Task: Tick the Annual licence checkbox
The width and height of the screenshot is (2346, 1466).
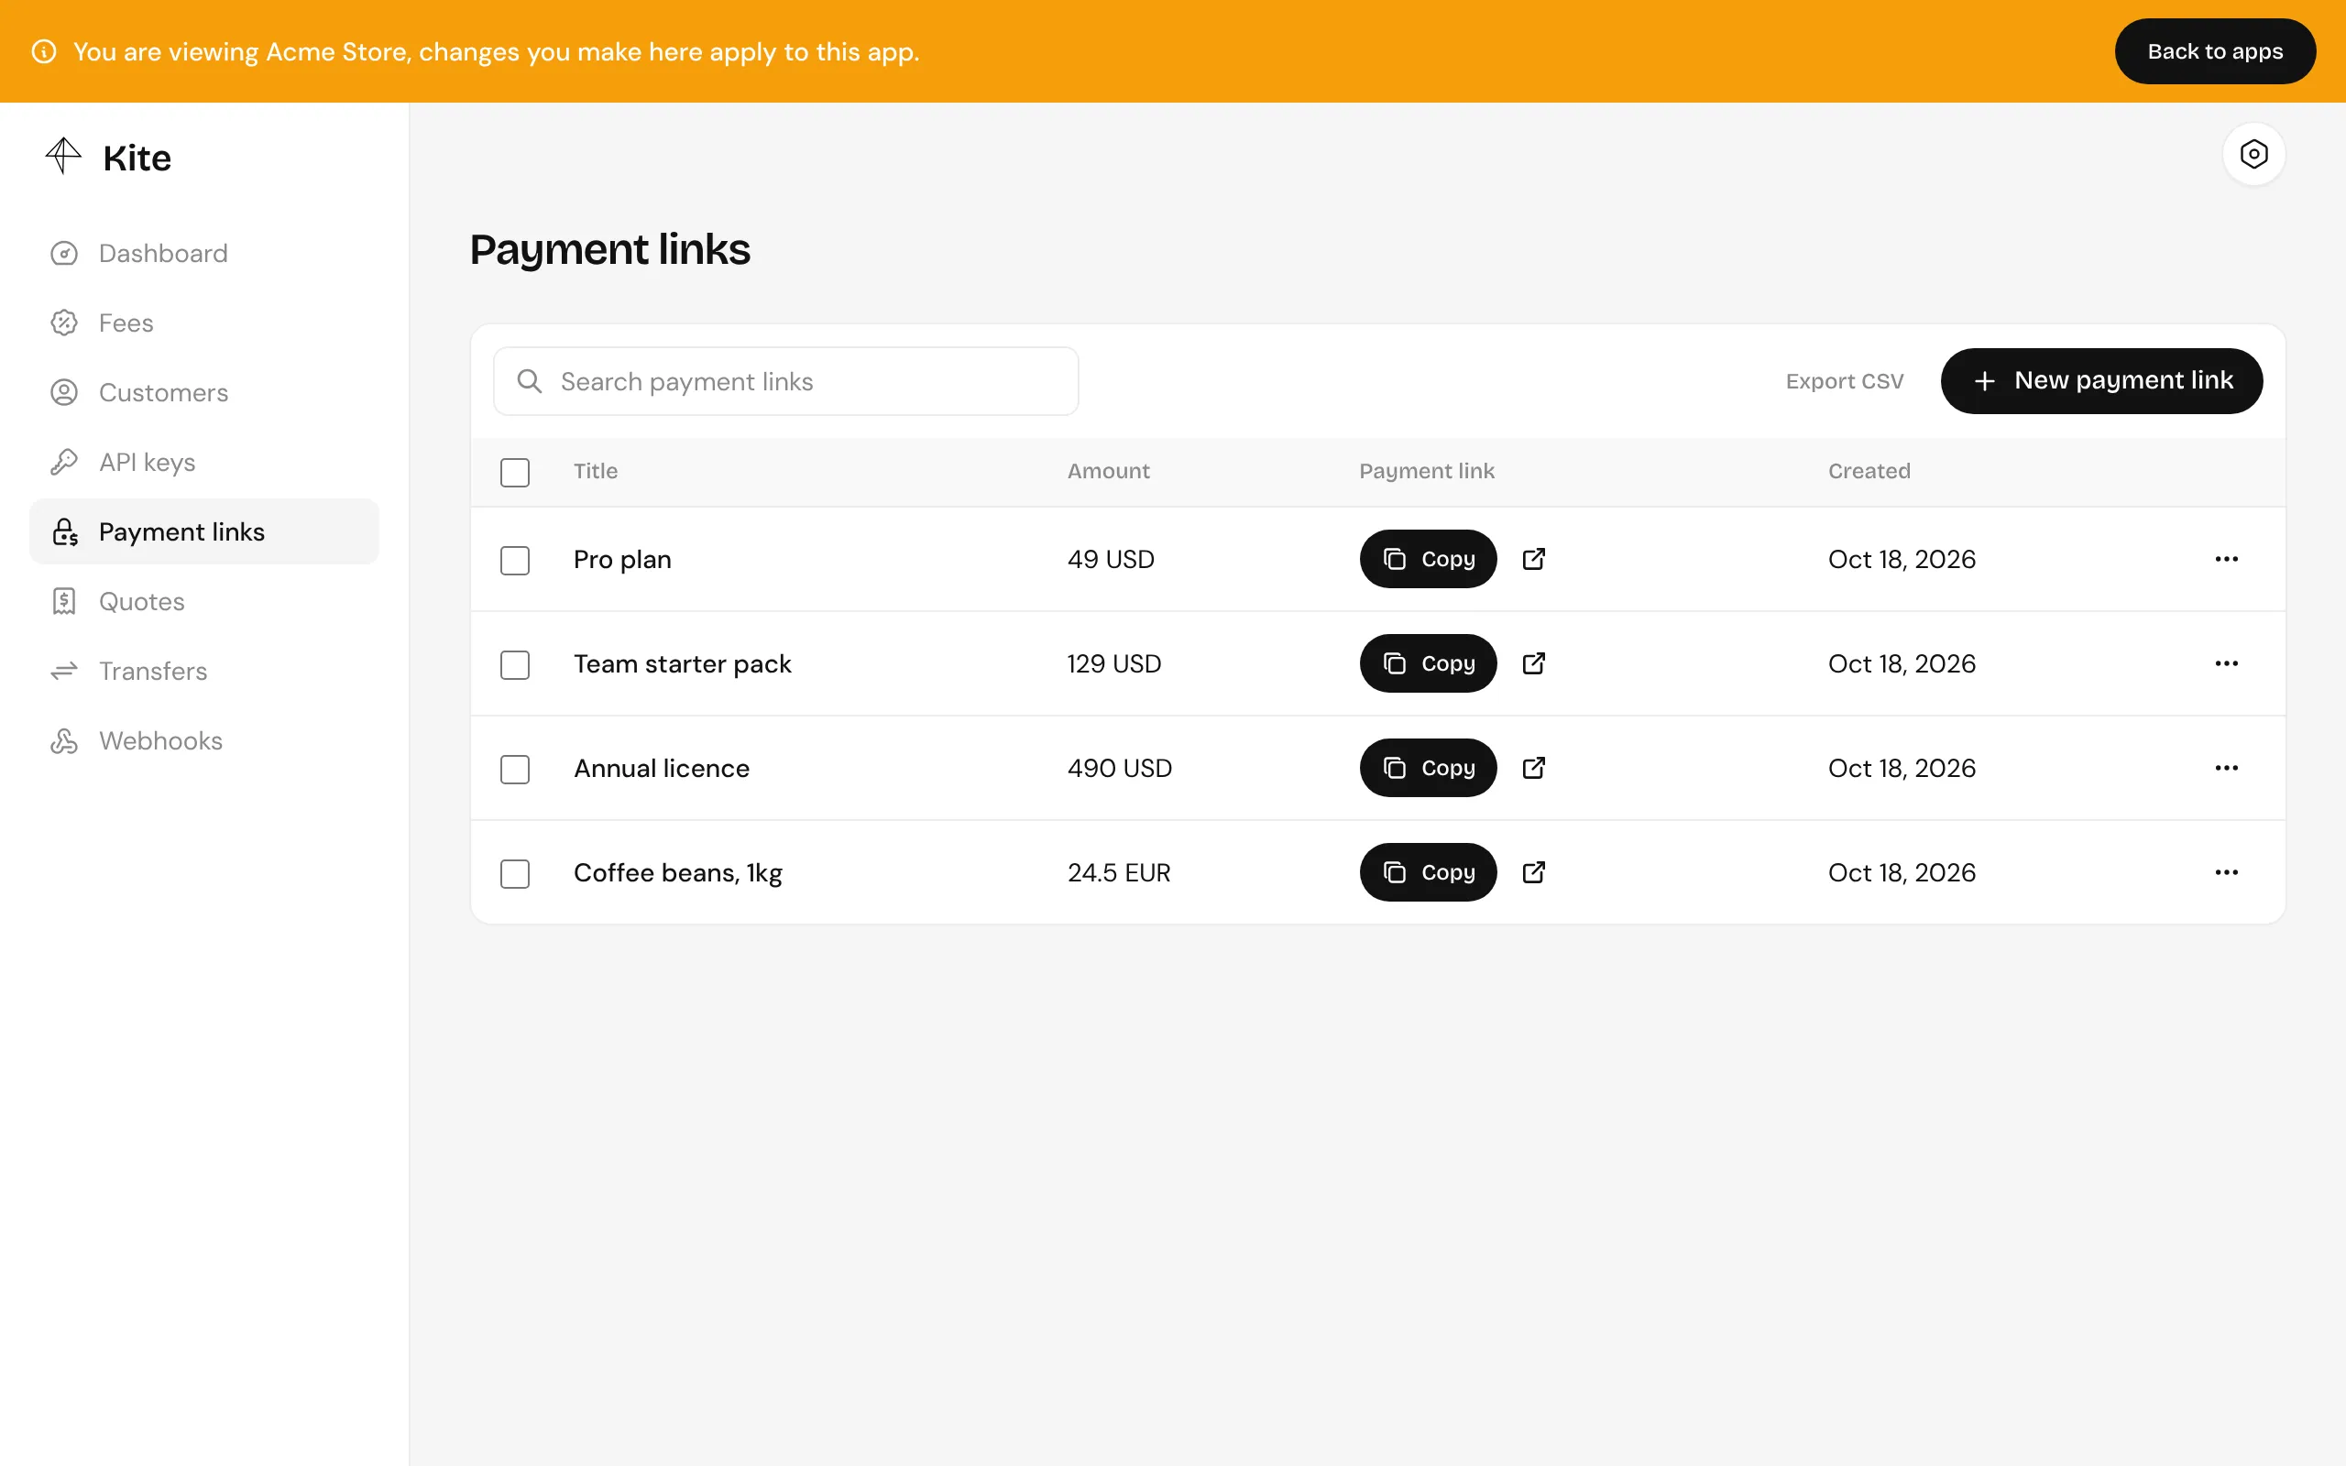Action: coord(515,770)
